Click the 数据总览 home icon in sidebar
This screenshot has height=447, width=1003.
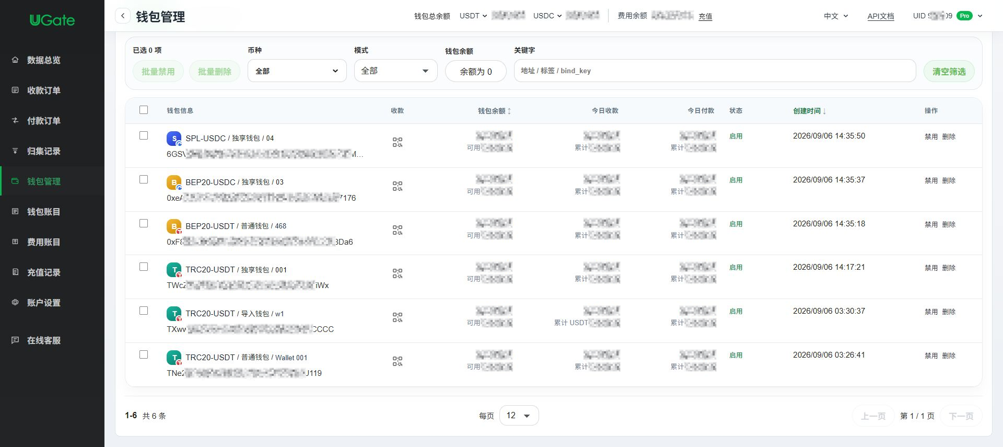15,60
